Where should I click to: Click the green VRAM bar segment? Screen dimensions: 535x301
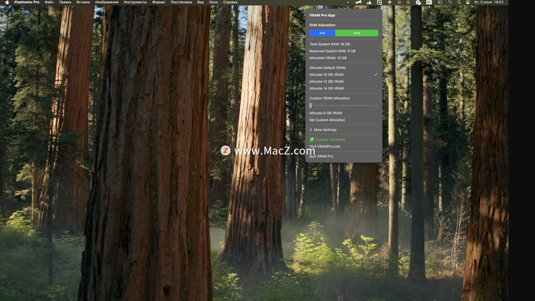(357, 33)
